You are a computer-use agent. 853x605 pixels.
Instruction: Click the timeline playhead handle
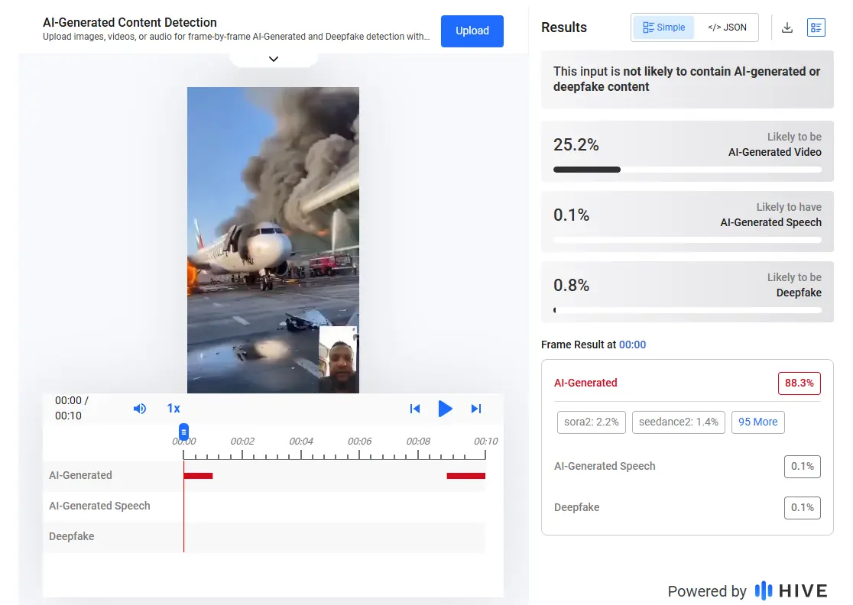click(183, 432)
